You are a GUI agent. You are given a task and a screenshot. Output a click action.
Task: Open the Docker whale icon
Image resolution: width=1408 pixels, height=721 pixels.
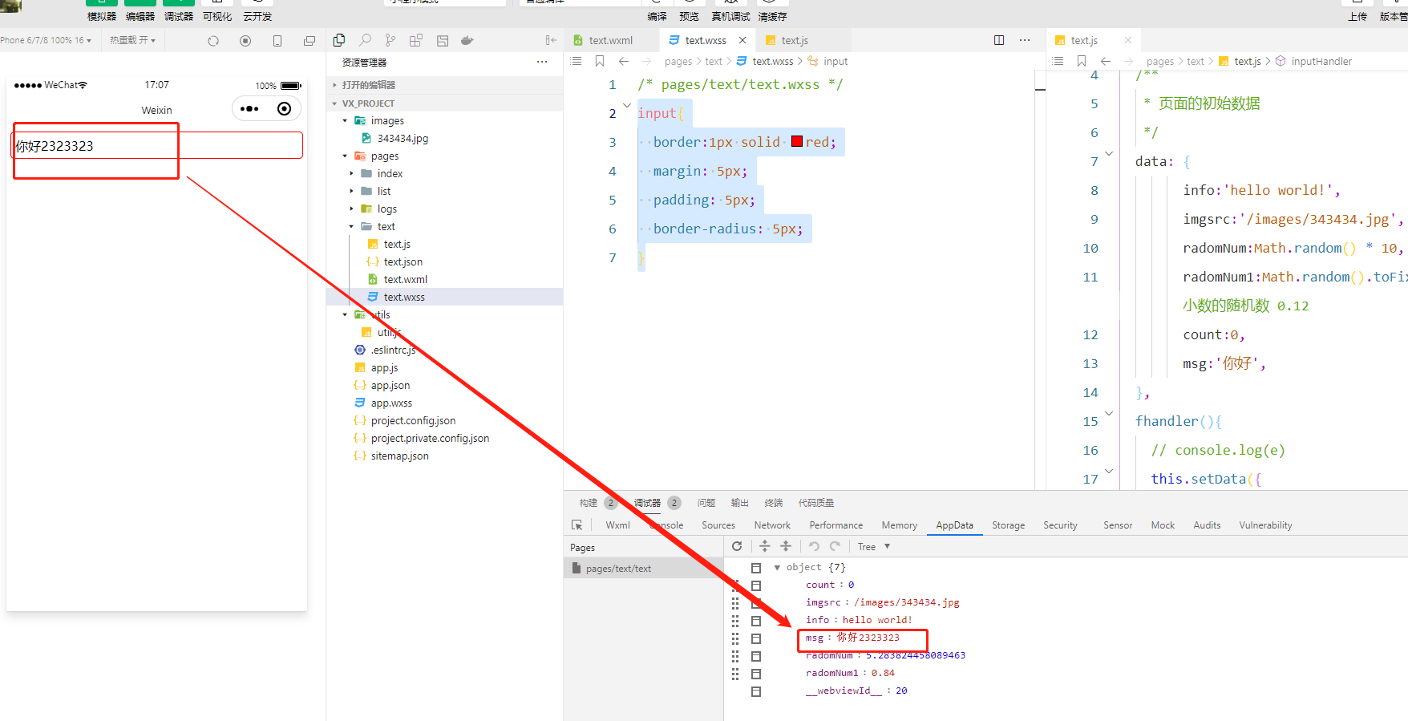click(467, 40)
